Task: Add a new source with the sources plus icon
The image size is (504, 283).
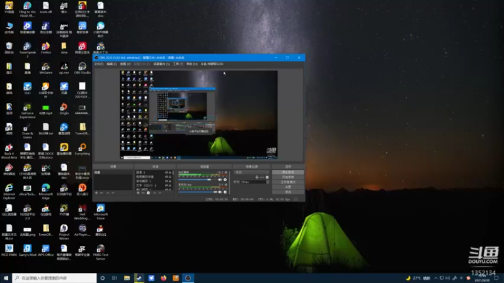Action: coord(138,193)
